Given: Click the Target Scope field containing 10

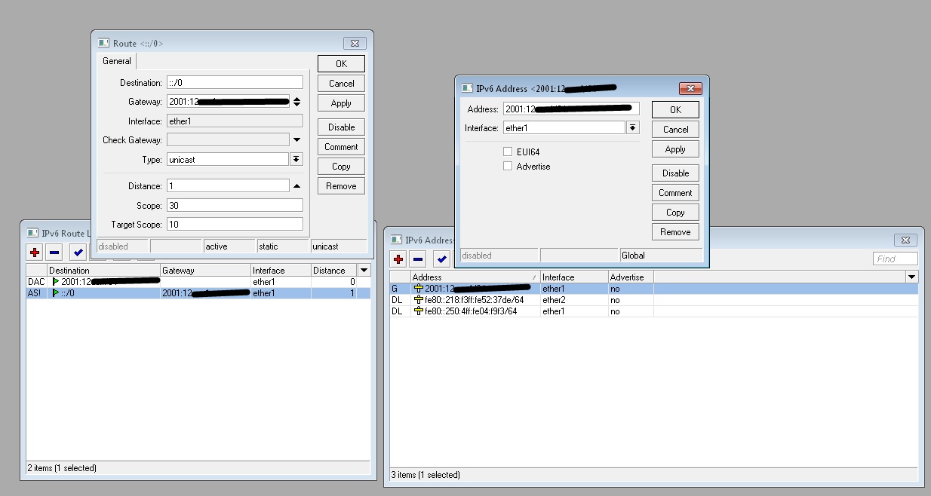Looking at the screenshot, I should (x=235, y=224).
